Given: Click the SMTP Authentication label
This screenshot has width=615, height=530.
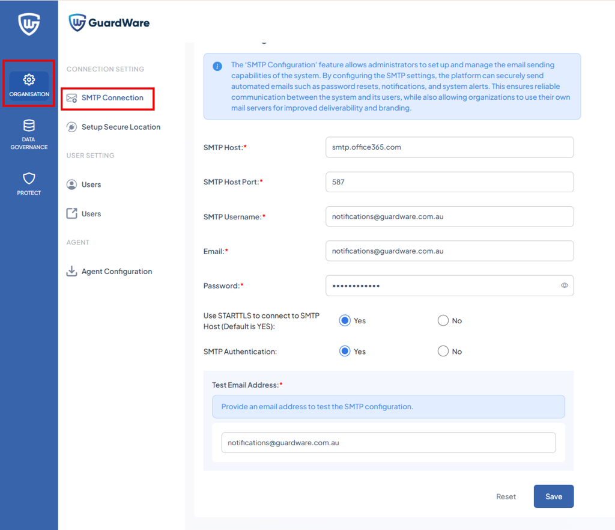Looking at the screenshot, I should click(x=240, y=352).
